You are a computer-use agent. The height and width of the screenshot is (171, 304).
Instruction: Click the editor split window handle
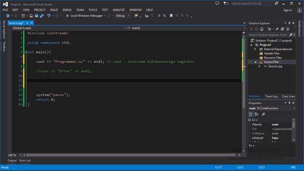coord(244,33)
